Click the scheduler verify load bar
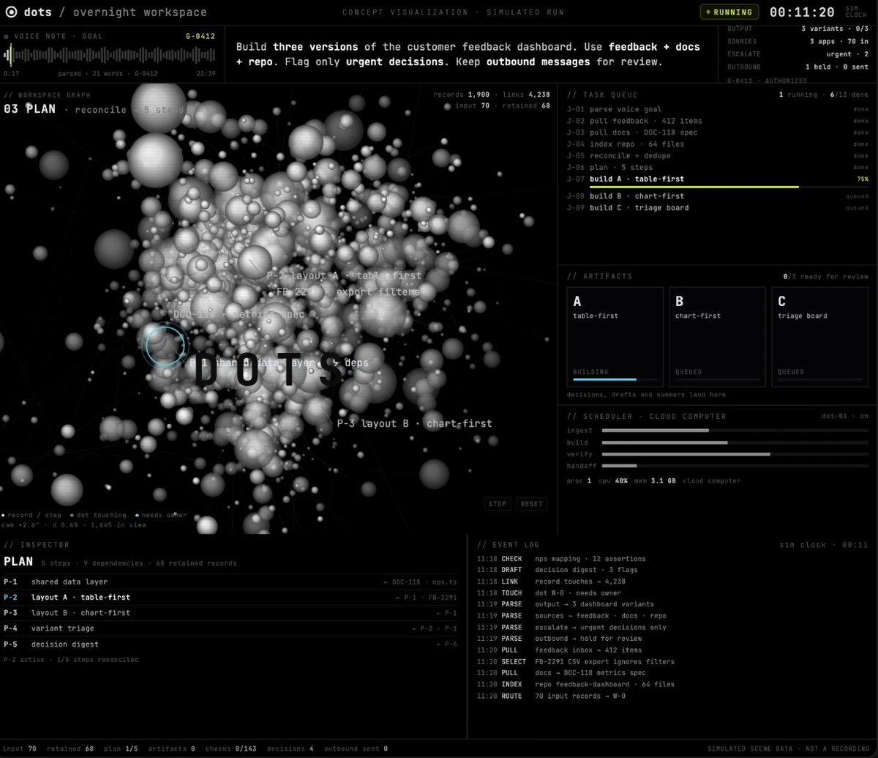Viewport: 878px width, 758px height. coord(735,454)
